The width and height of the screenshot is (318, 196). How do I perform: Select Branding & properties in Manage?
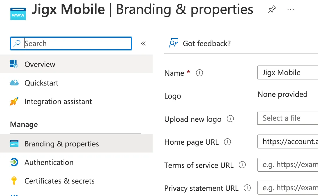76,144
